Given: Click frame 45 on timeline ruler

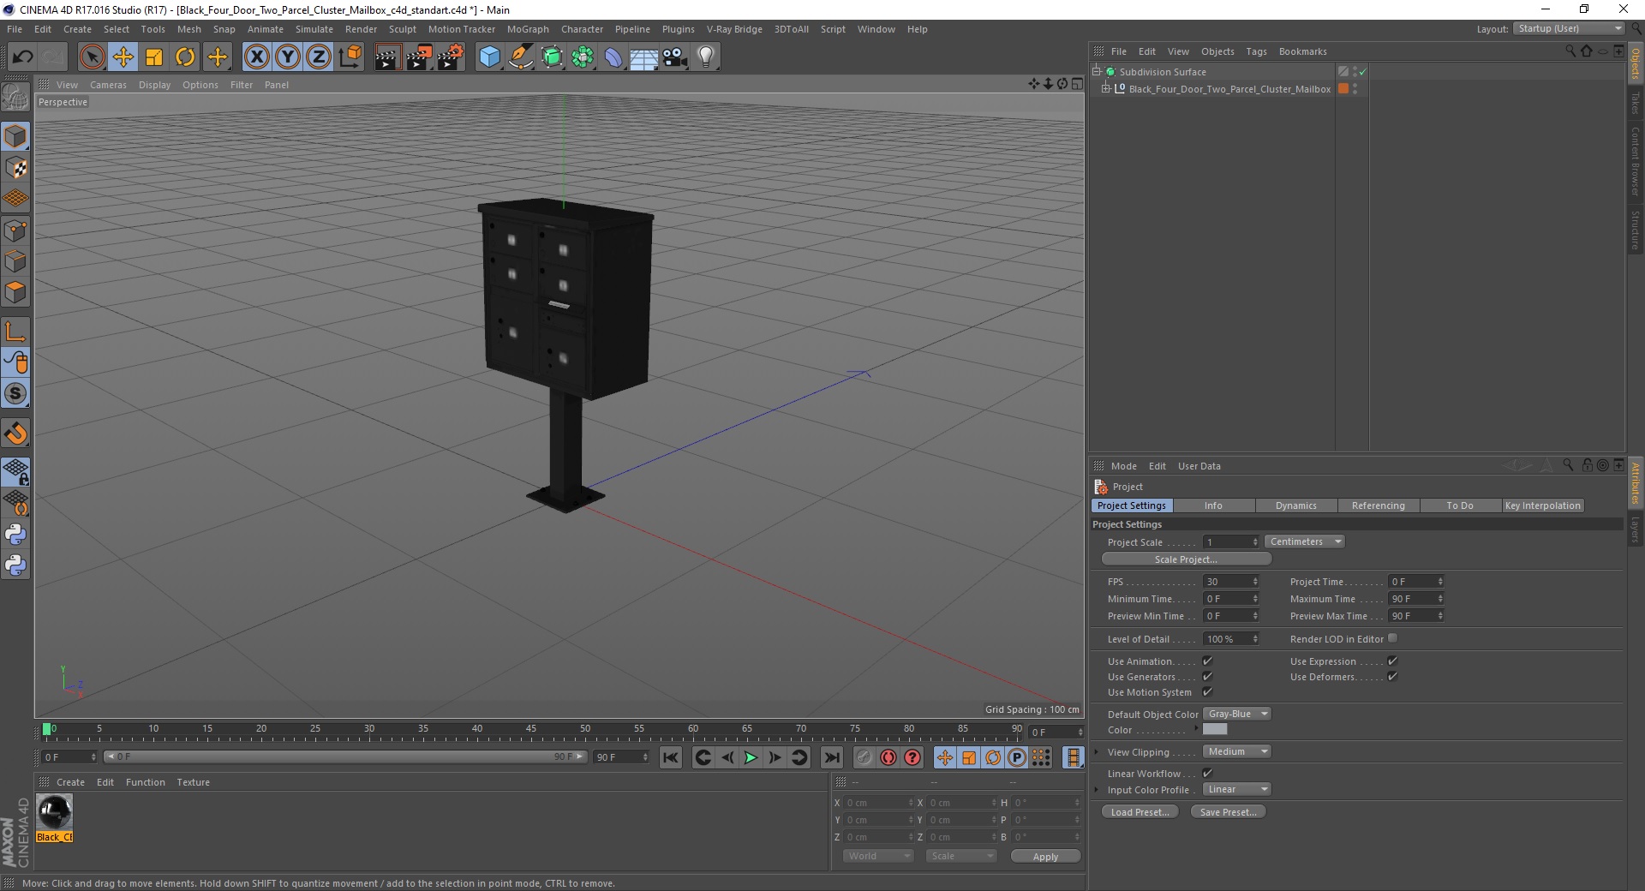Looking at the screenshot, I should click(x=531, y=731).
